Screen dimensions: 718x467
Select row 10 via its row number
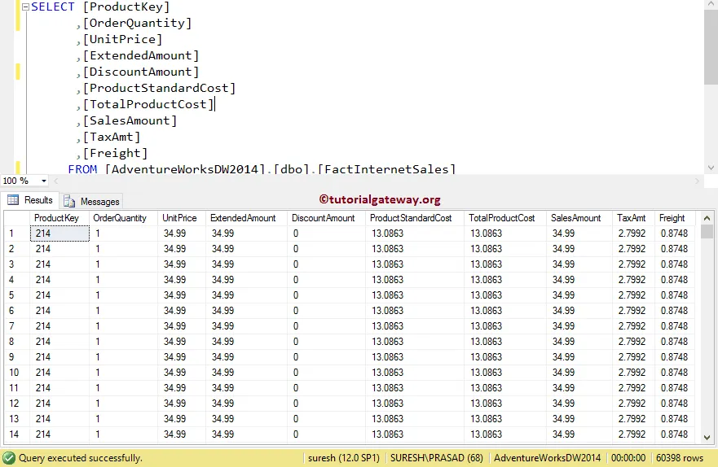pyautogui.click(x=17, y=373)
